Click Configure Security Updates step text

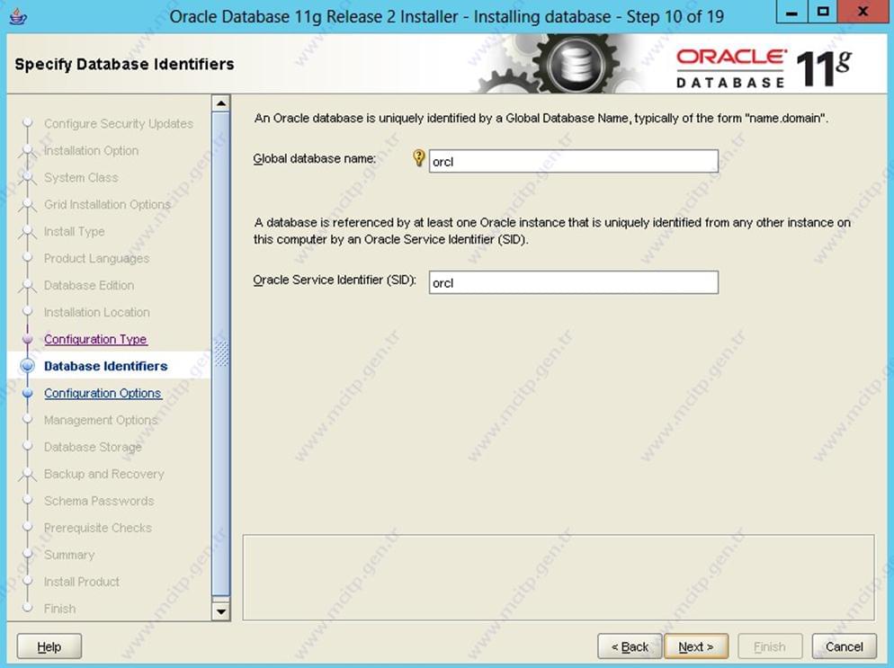(119, 124)
